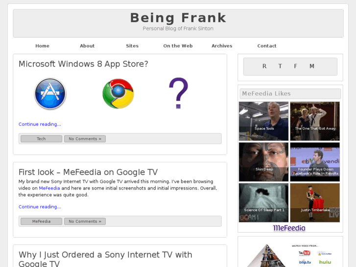The image size is (356, 267).
Task: Open Why I Just Ordered a Sony Internet TV post
Action: [x=105, y=259]
